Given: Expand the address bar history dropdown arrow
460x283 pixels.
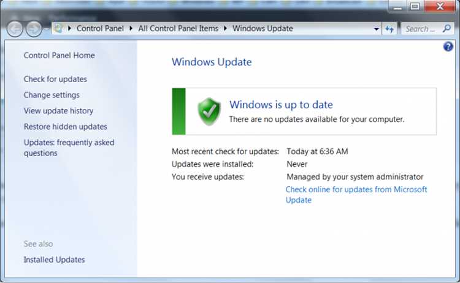Looking at the screenshot, I should [x=376, y=29].
